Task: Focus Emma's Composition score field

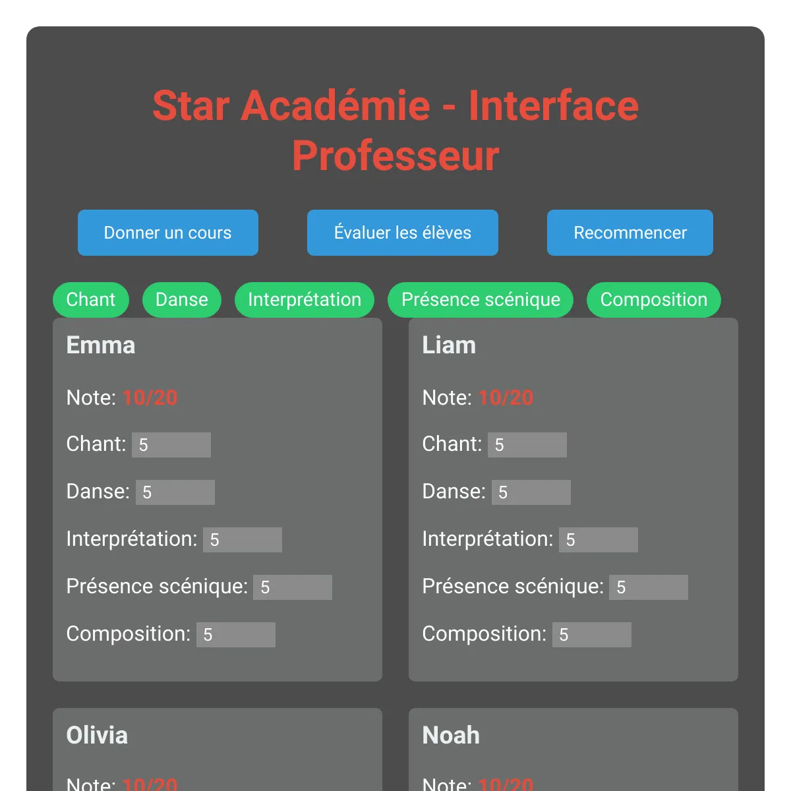Action: coord(236,635)
